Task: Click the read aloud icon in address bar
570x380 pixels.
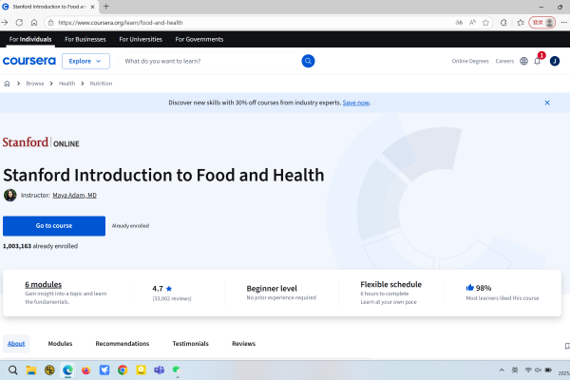Action: point(472,23)
